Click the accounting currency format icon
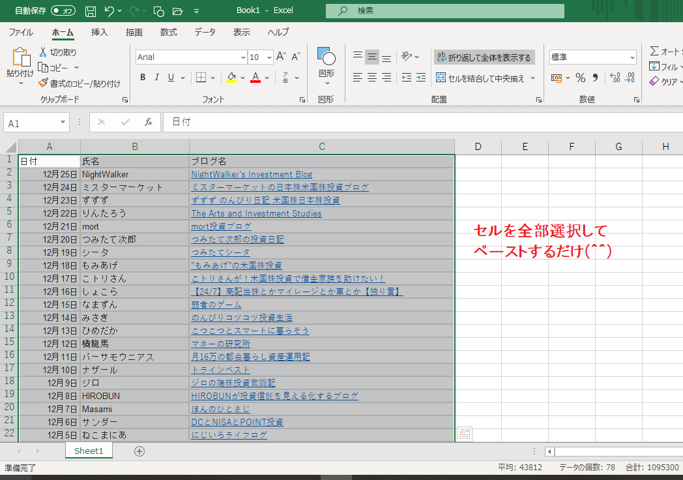This screenshot has height=480, width=683. pyautogui.click(x=557, y=78)
